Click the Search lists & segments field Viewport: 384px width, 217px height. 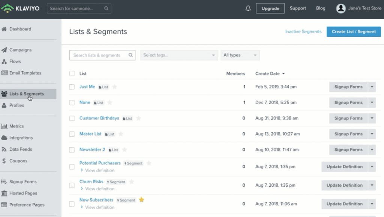[102, 55]
